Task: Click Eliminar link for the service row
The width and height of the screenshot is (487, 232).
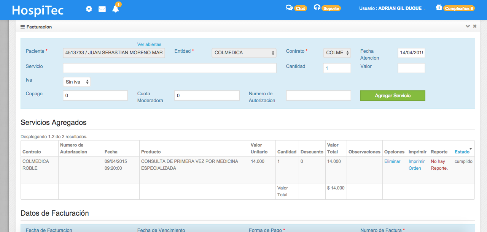Action: click(392, 161)
